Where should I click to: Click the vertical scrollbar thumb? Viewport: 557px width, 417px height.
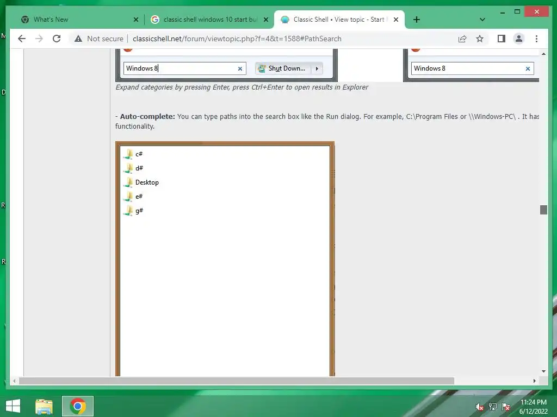pos(543,210)
